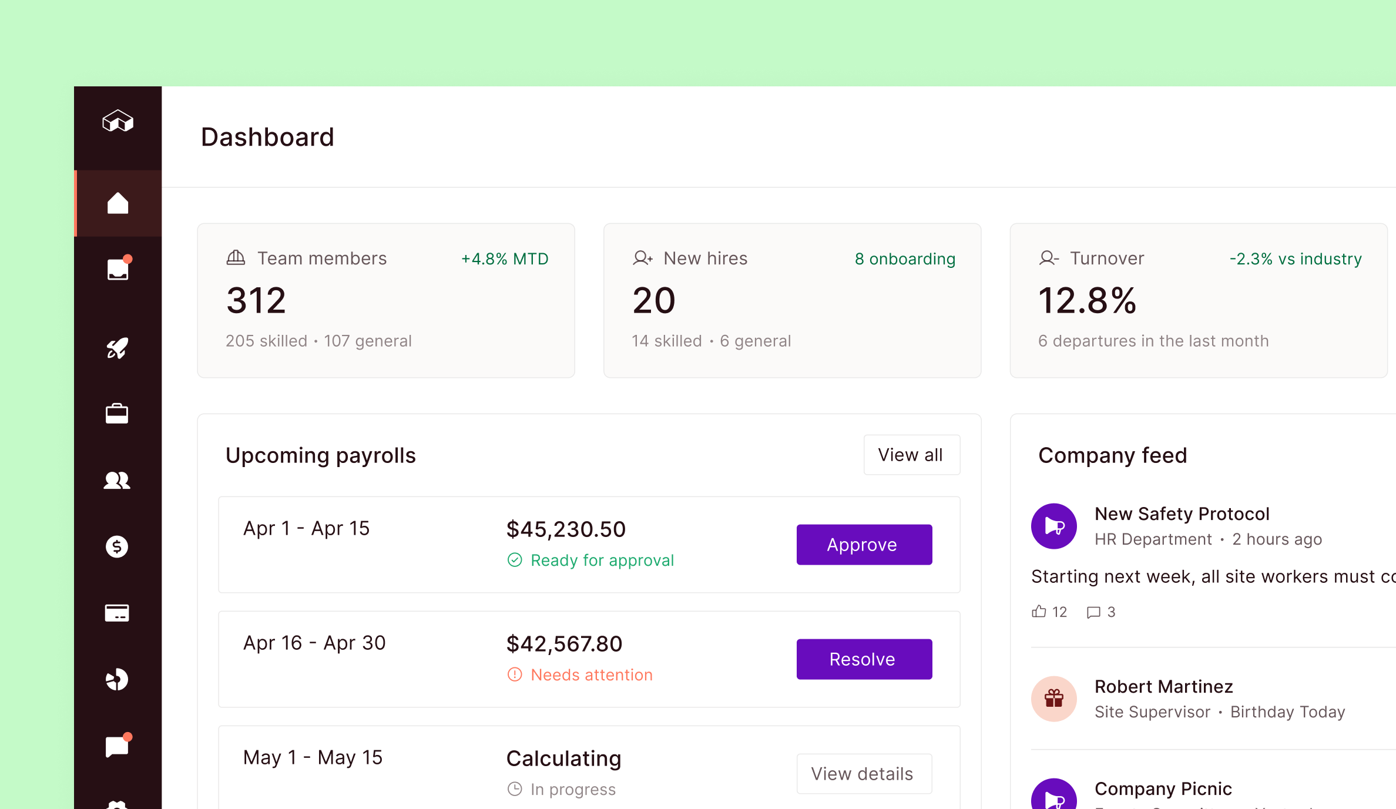The width and height of the screenshot is (1396, 809).
Task: Select the rocket onboarding icon in the sidebar
Action: [x=118, y=348]
